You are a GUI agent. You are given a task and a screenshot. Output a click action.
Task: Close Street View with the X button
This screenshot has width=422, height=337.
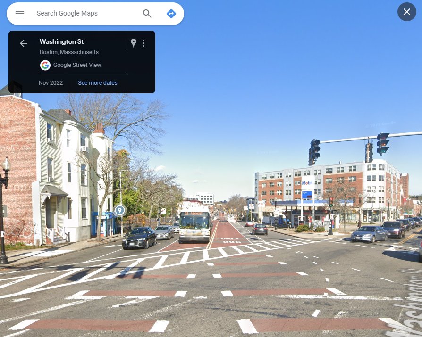pyautogui.click(x=406, y=12)
